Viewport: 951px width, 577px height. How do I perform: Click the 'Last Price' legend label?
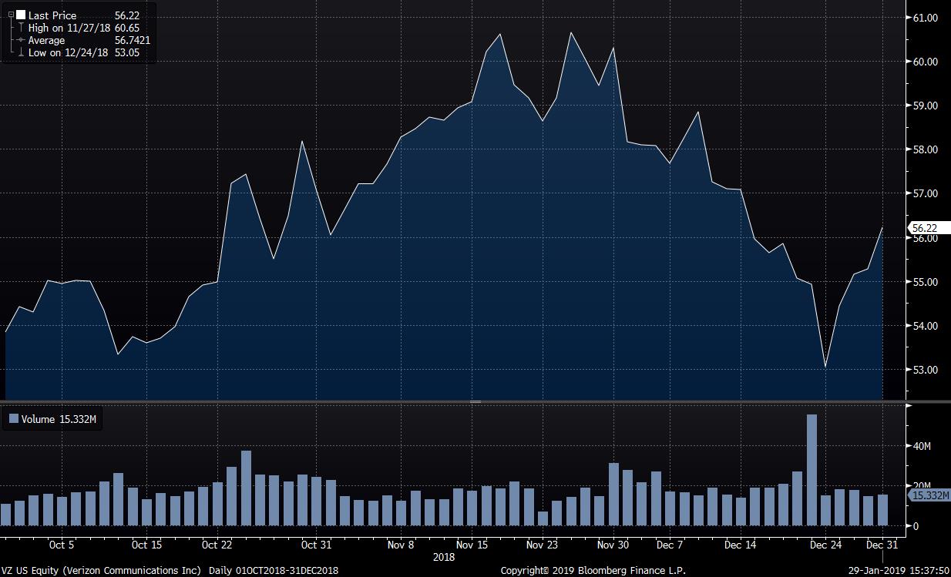[x=52, y=15]
